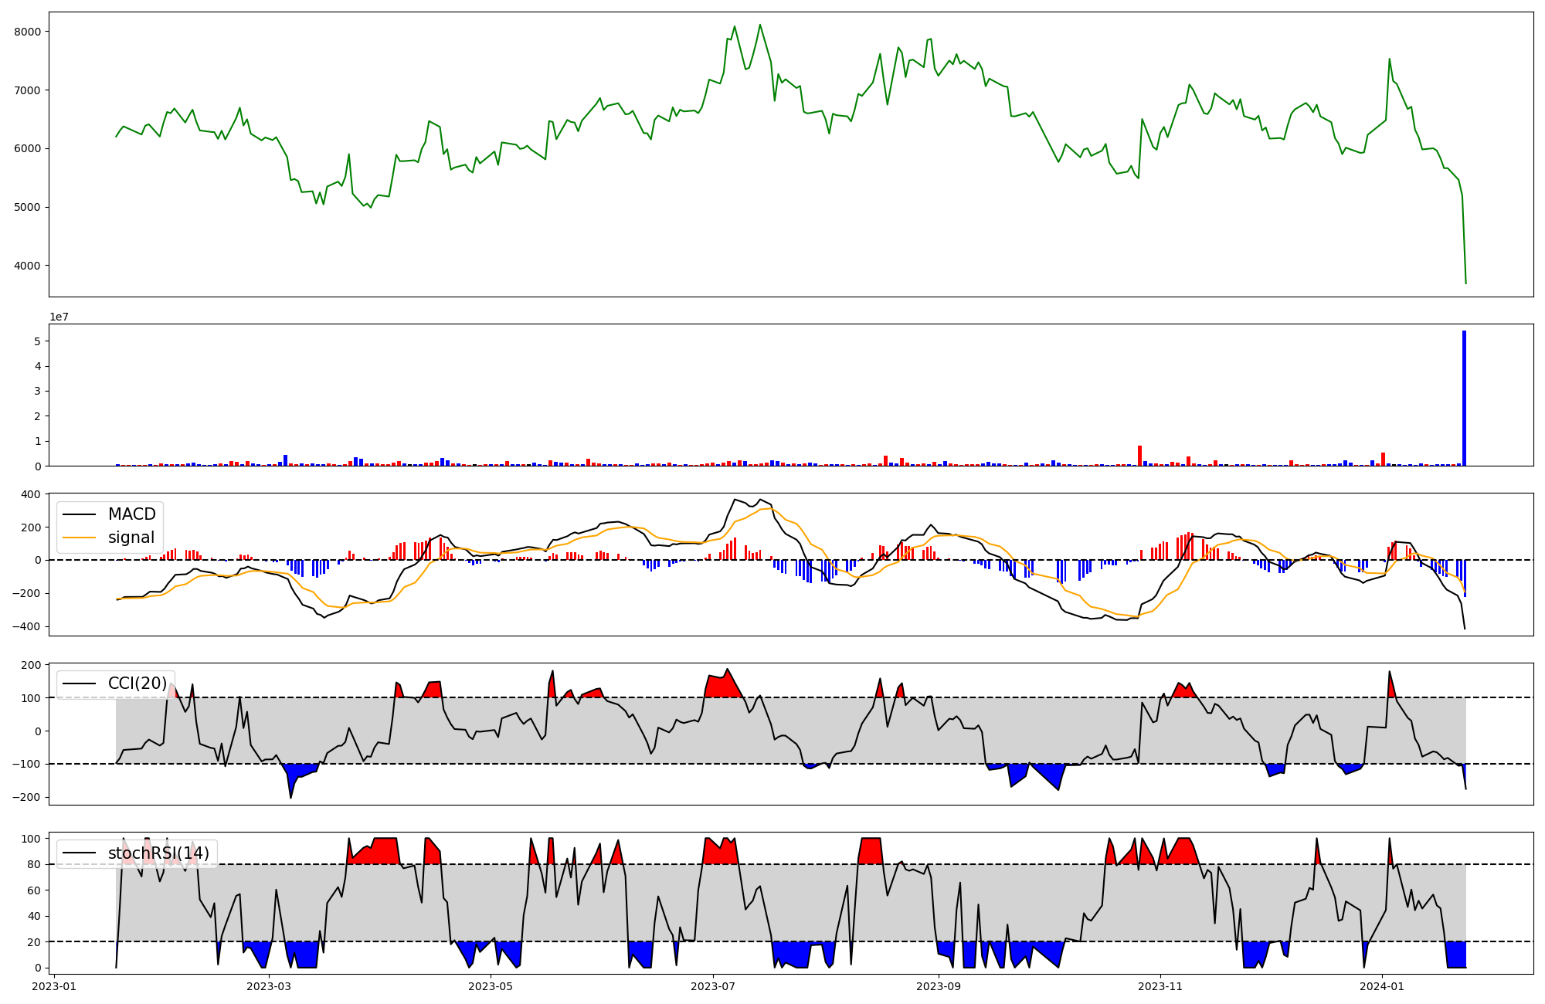Click the orange signal line sample in legend
This screenshot has width=1545, height=1004.
80,538
